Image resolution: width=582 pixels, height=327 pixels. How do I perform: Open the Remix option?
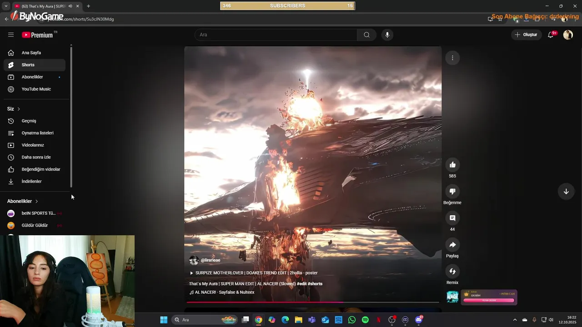pyautogui.click(x=452, y=271)
